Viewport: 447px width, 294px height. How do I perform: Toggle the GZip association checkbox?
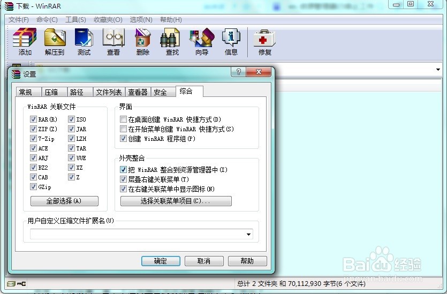point(33,187)
